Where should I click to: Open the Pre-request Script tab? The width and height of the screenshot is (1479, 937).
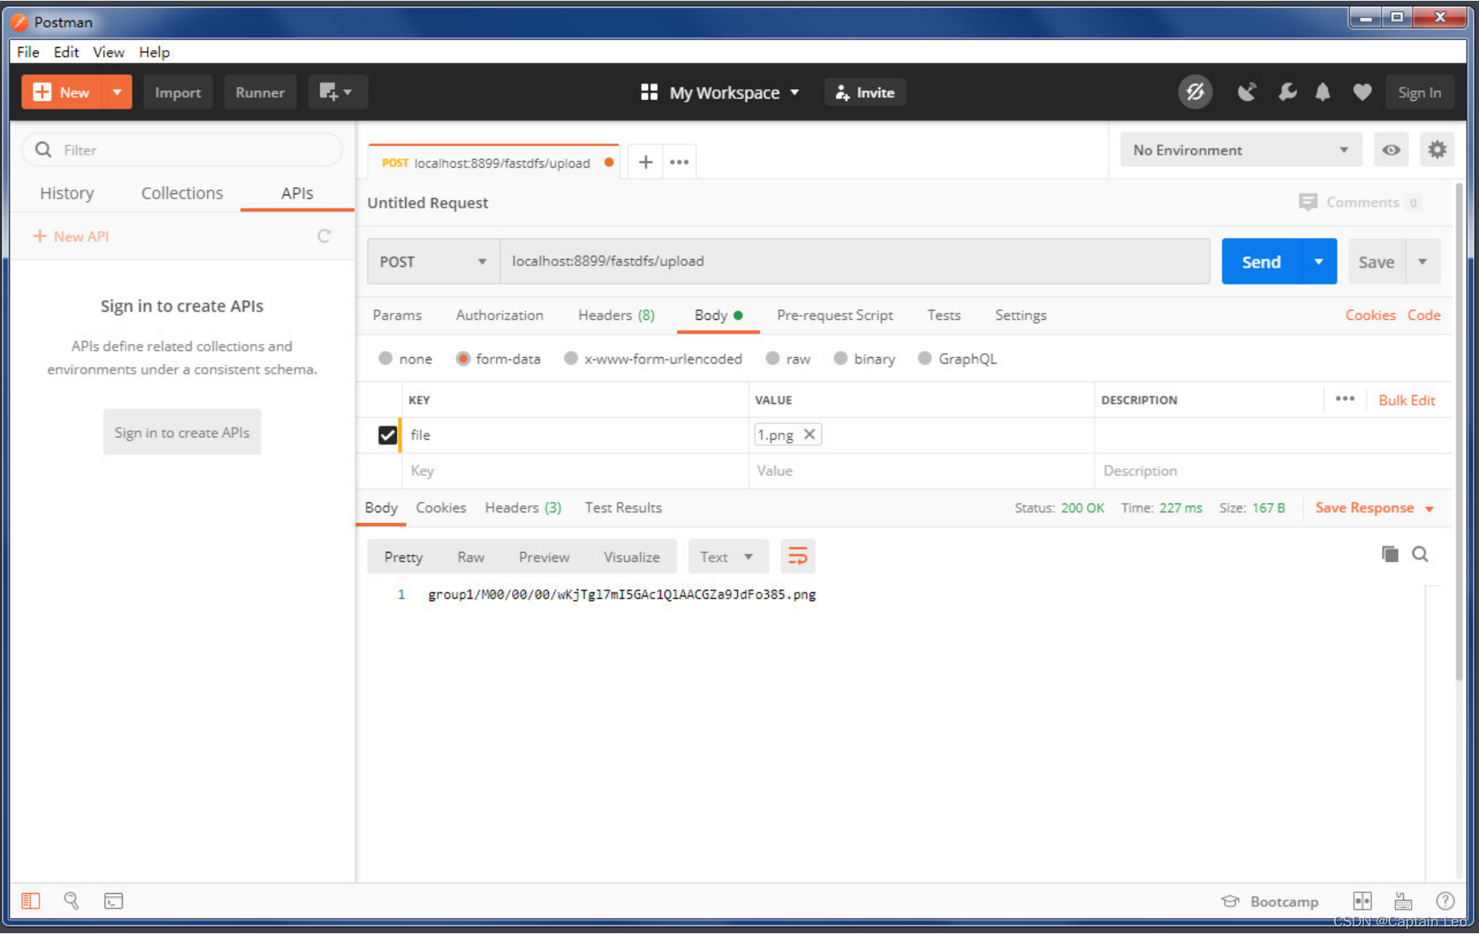click(834, 315)
